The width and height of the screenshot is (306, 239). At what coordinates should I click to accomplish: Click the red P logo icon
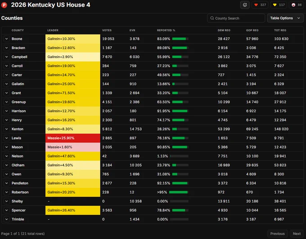click(x=4, y=5)
